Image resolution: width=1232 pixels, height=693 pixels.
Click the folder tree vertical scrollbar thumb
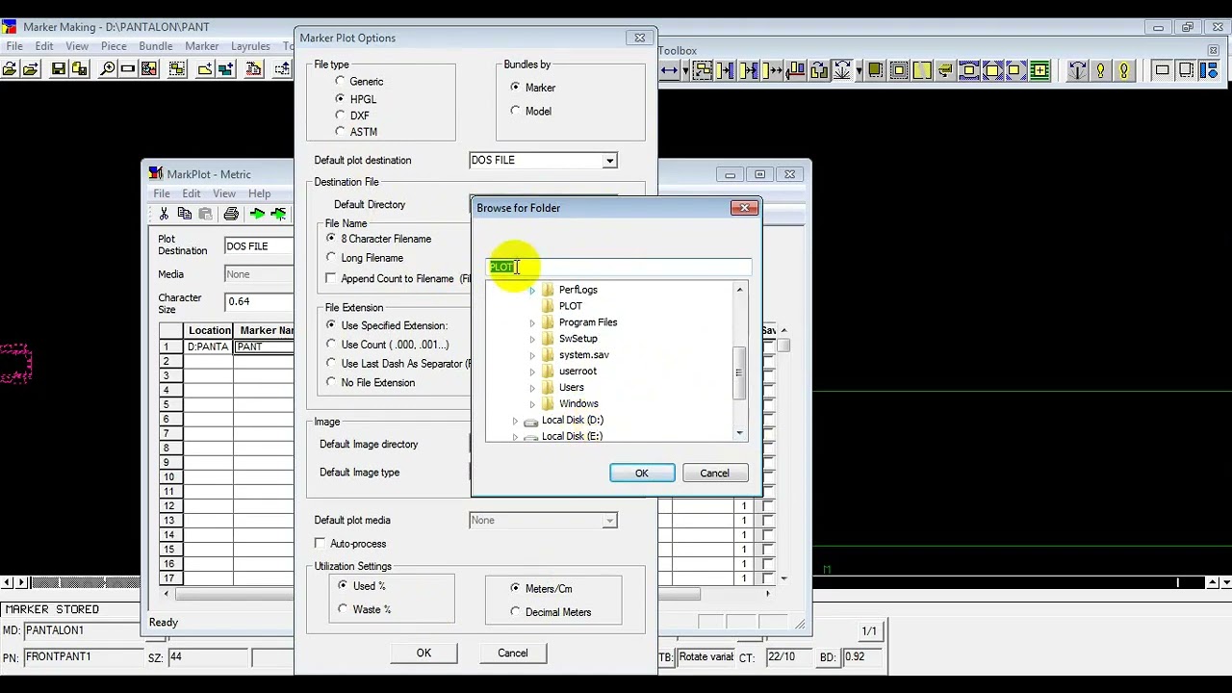pos(739,372)
